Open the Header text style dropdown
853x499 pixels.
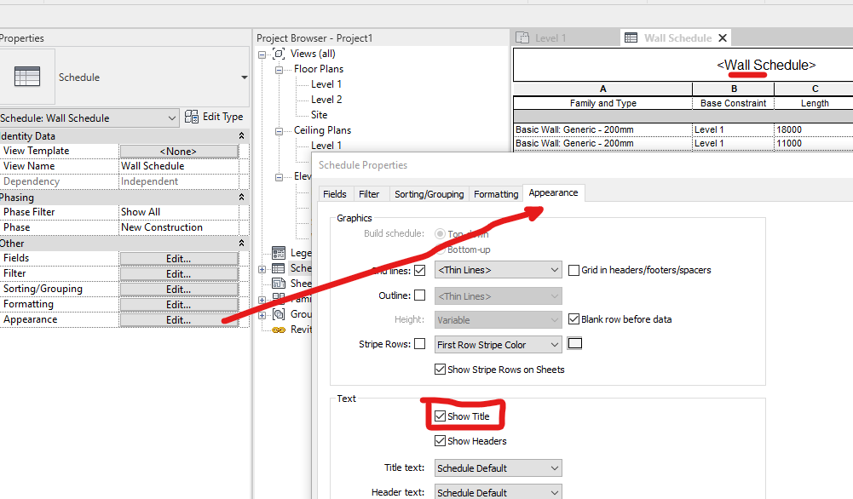coord(498,492)
